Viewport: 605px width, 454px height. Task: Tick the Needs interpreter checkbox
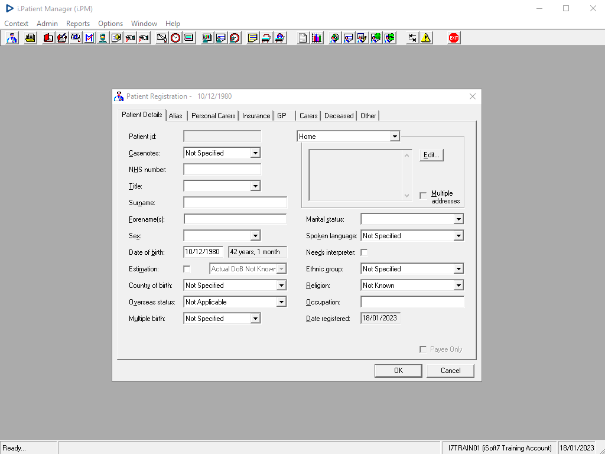click(x=364, y=252)
